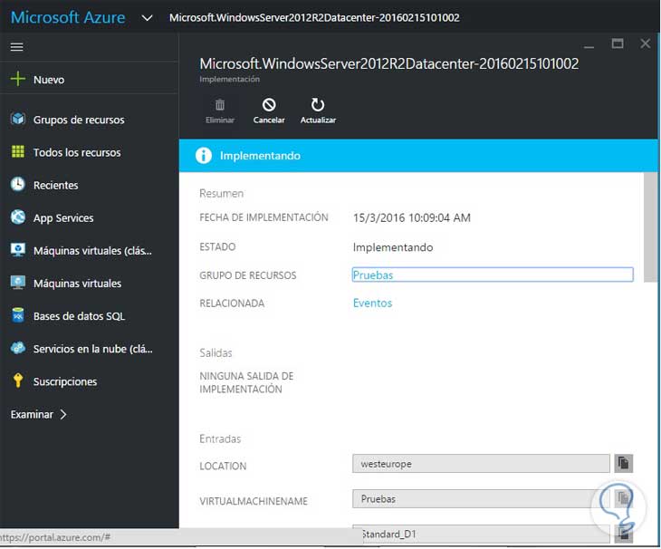
Task: Click the westeurope location field
Action: click(x=481, y=464)
